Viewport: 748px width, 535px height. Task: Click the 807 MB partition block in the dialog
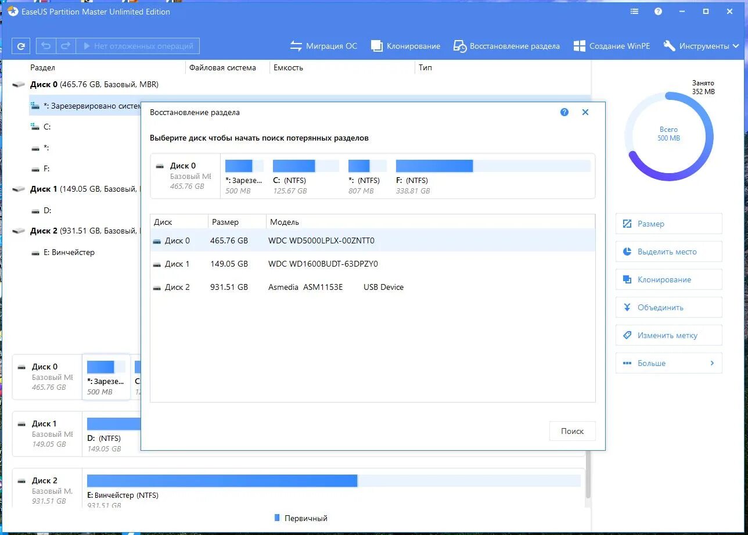click(x=367, y=176)
